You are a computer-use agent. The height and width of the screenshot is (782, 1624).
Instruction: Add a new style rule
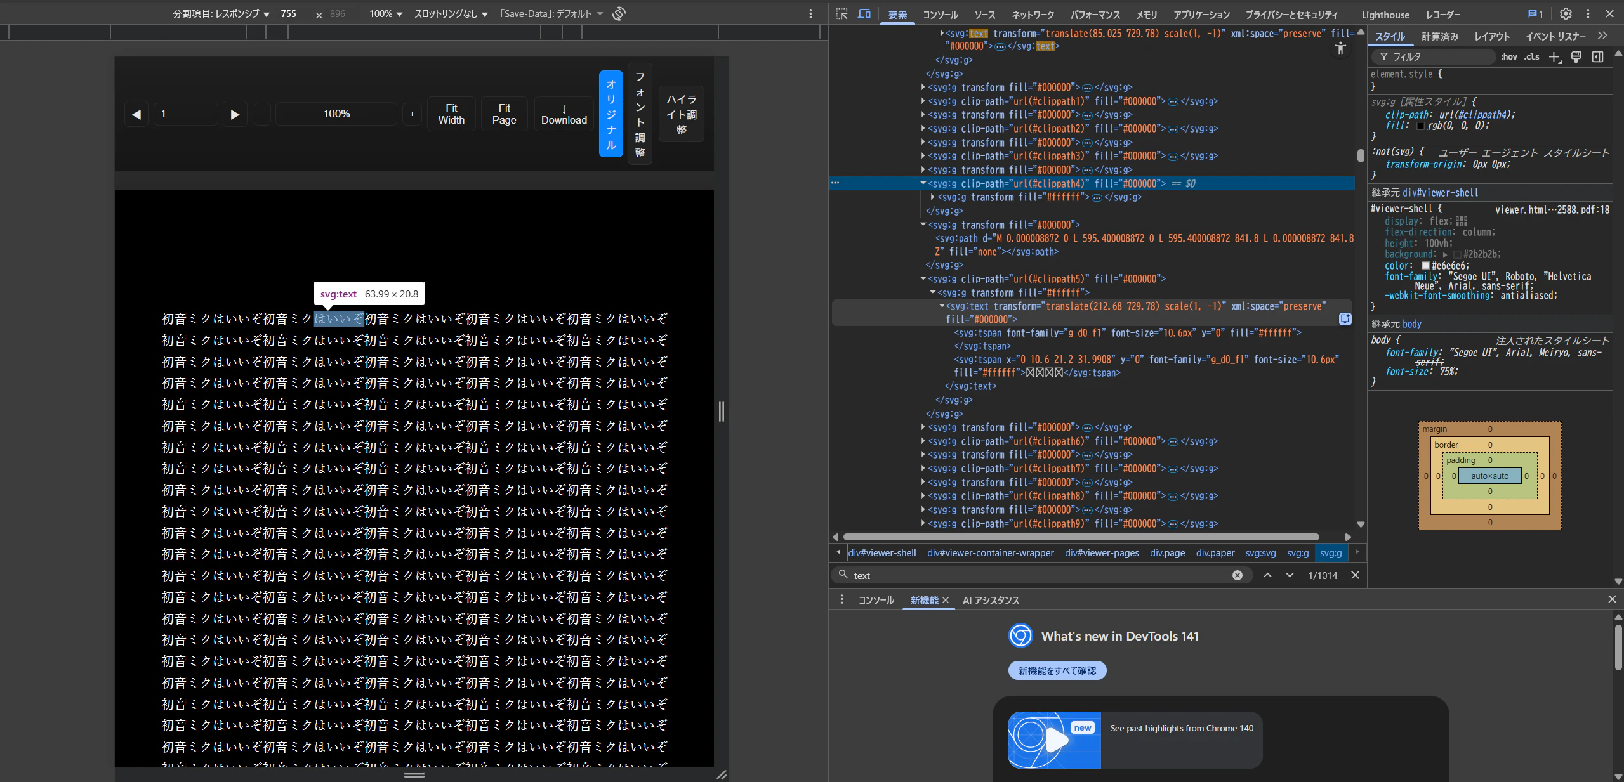click(1554, 57)
